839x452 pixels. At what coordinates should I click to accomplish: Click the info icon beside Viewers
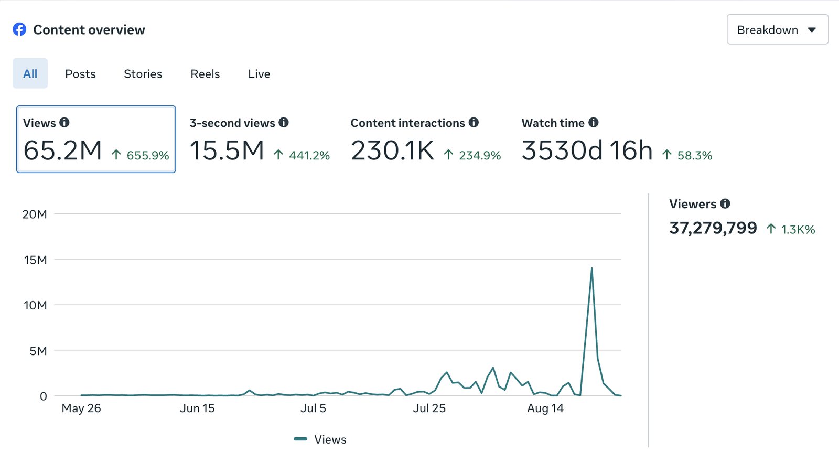coord(725,203)
